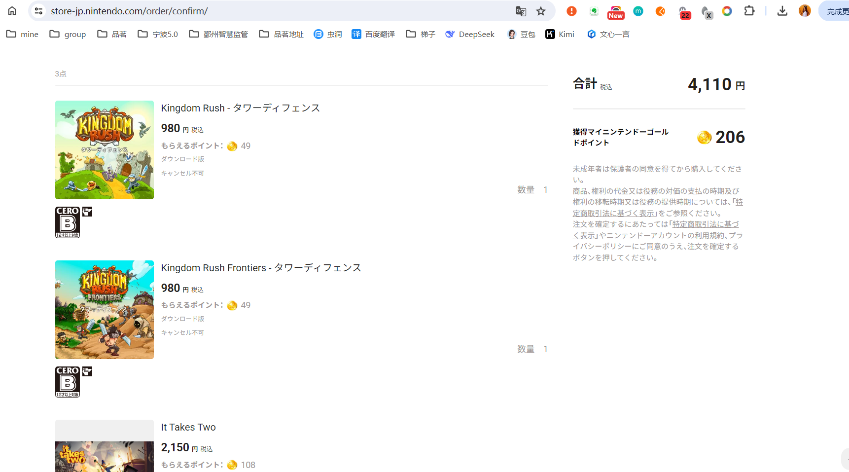Open the teal letter-m extension icon
The image size is (849, 472).
[x=638, y=11]
